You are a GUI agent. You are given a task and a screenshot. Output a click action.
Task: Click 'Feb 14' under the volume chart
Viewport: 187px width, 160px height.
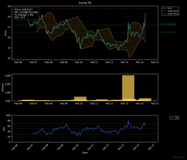tap(139, 103)
